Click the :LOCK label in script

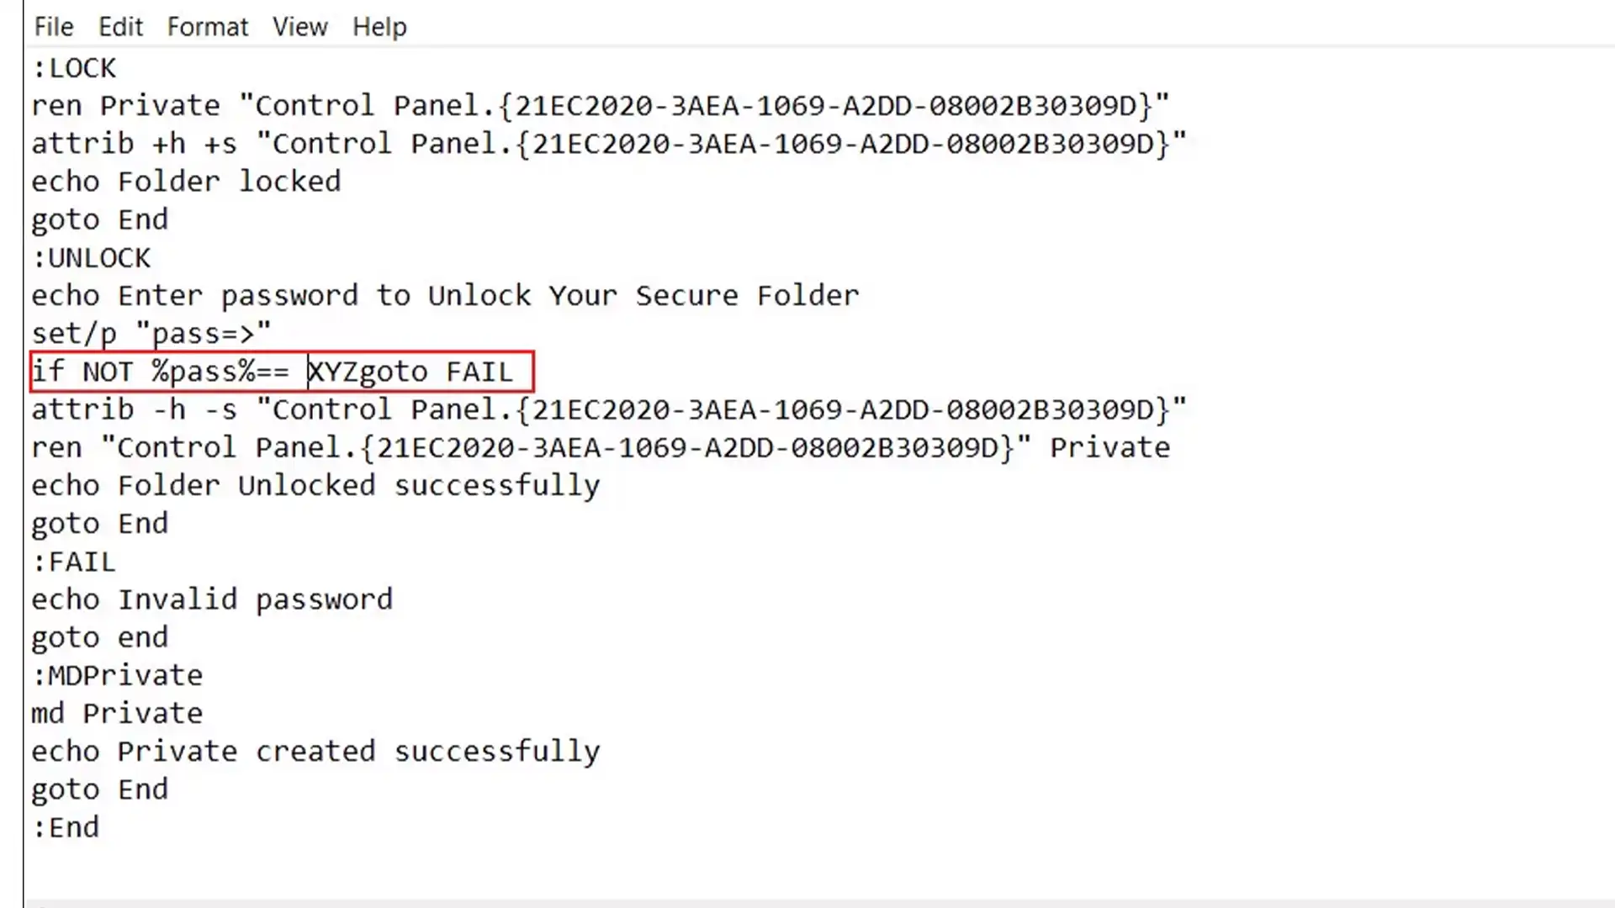73,67
